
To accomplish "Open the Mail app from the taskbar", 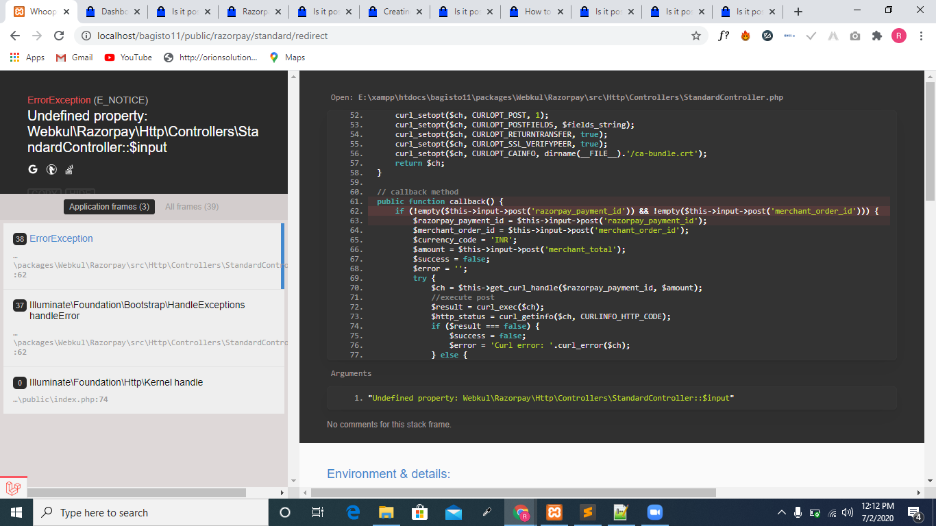I will (453, 512).
